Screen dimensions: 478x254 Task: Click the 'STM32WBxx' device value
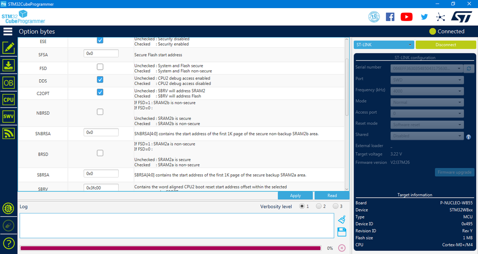[461, 210]
